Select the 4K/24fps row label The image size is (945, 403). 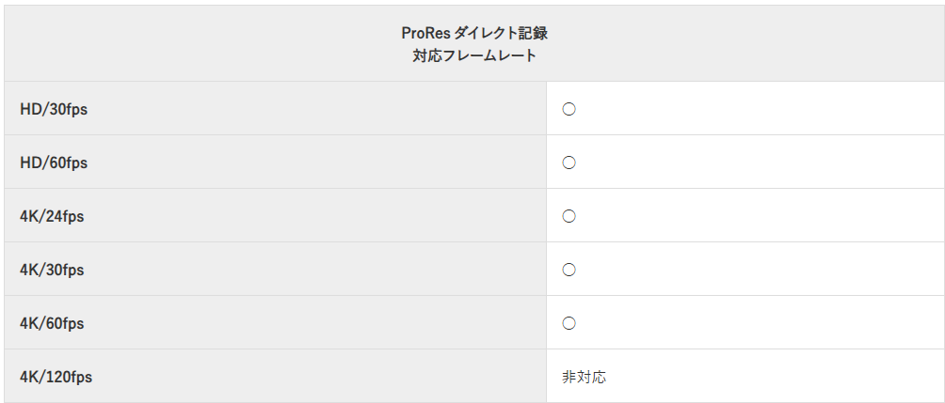[52, 217]
